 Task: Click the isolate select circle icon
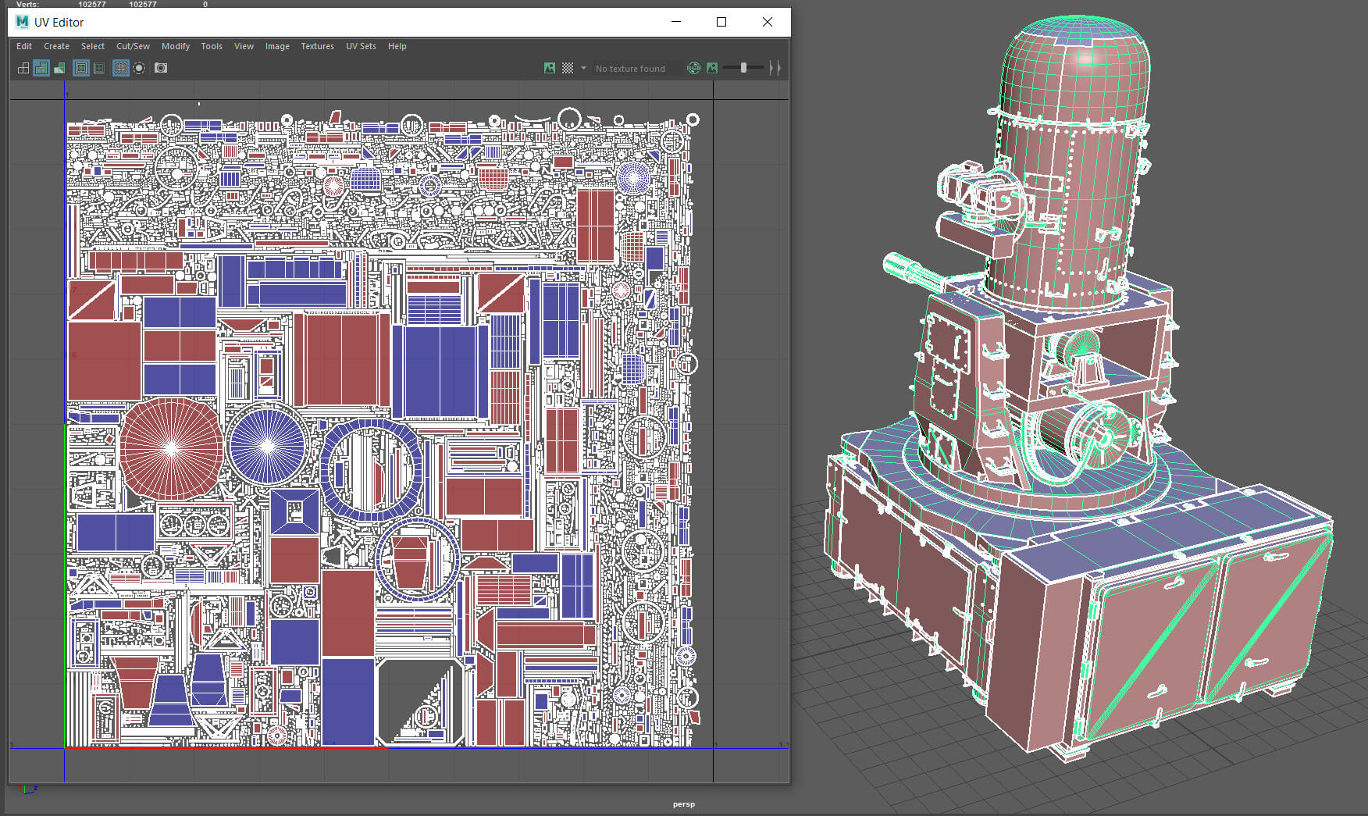point(139,68)
